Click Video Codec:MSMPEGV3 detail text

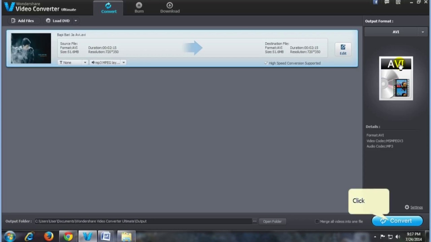(385, 141)
